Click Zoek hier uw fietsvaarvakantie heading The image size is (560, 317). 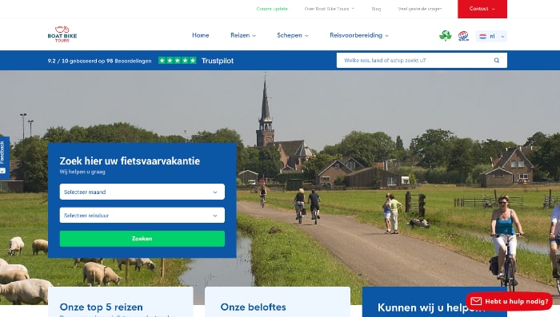130,160
